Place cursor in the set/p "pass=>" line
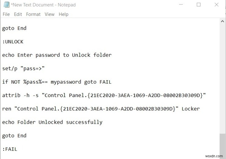The image size is (226, 159). (23, 69)
